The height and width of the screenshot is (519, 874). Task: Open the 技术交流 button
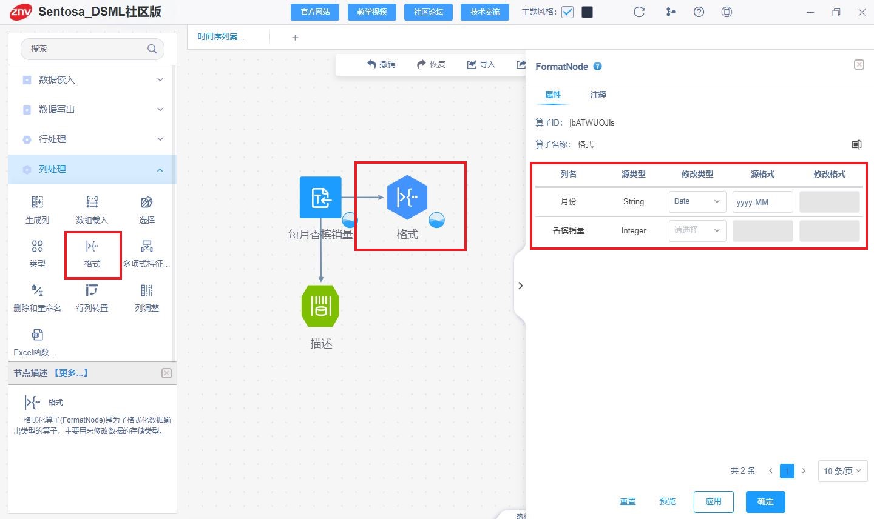(x=485, y=12)
